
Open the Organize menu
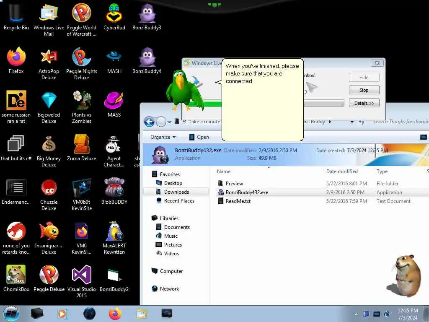tap(163, 137)
